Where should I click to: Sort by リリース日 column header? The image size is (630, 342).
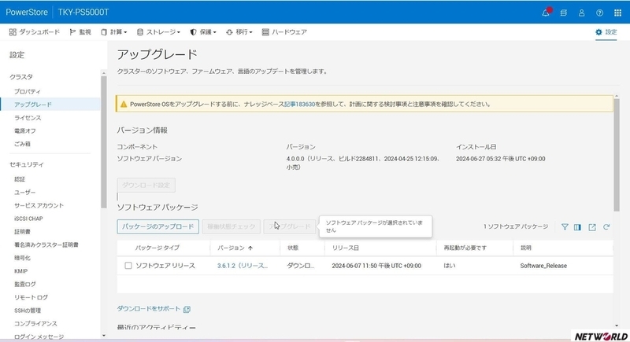[346, 248]
